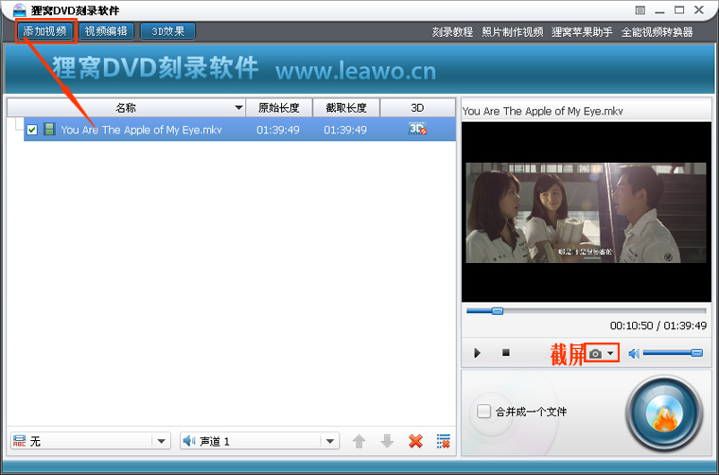
Task: Close the DVD burner window
Action: click(699, 9)
